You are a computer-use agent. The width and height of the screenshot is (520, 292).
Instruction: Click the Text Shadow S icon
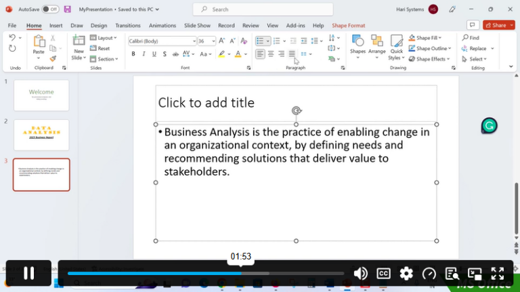[x=165, y=54]
